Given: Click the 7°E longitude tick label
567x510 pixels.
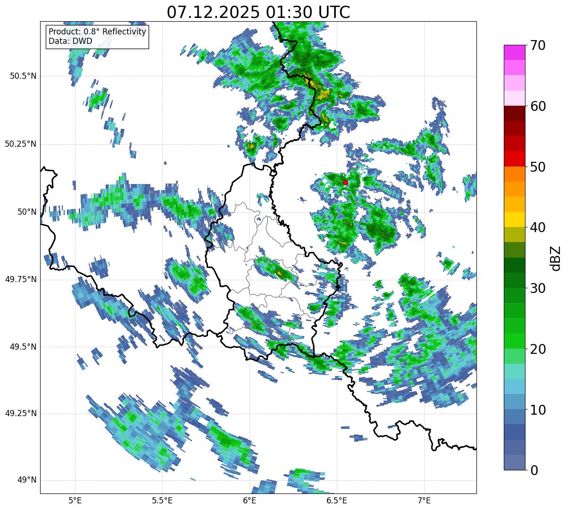Looking at the screenshot, I should click(x=424, y=500).
